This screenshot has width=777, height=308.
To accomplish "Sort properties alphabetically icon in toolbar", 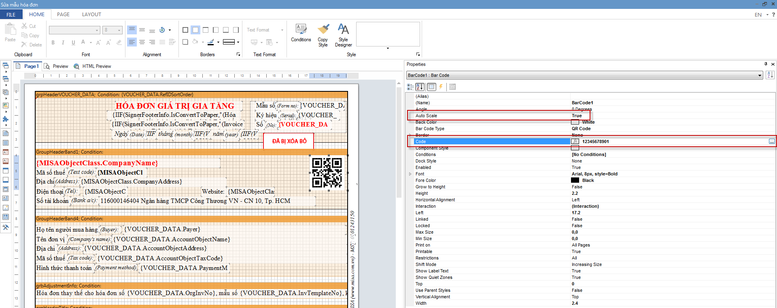I will tap(420, 87).
